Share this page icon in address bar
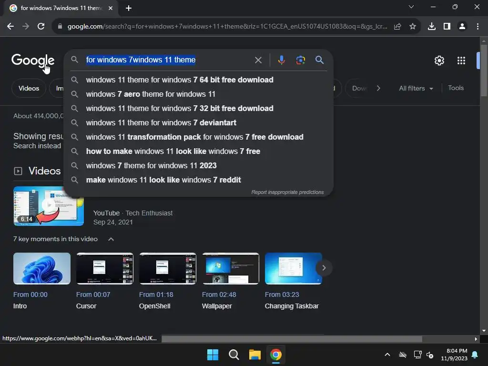This screenshot has width=488, height=366. click(397, 27)
